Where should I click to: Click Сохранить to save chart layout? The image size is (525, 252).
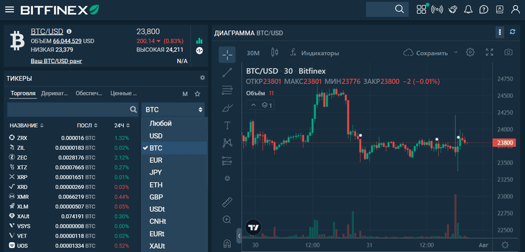point(425,53)
